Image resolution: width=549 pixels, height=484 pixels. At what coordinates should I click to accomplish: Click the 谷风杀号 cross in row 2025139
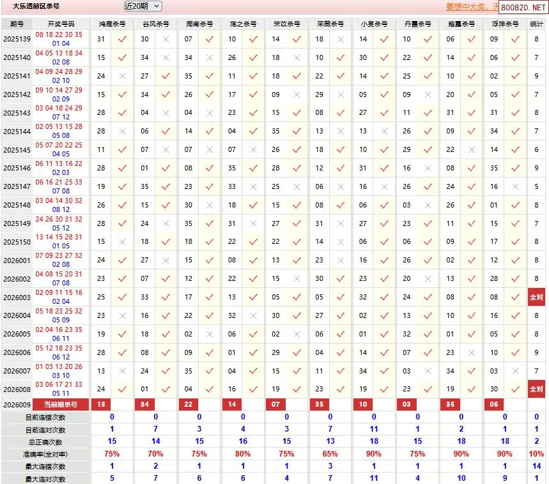click(x=166, y=39)
